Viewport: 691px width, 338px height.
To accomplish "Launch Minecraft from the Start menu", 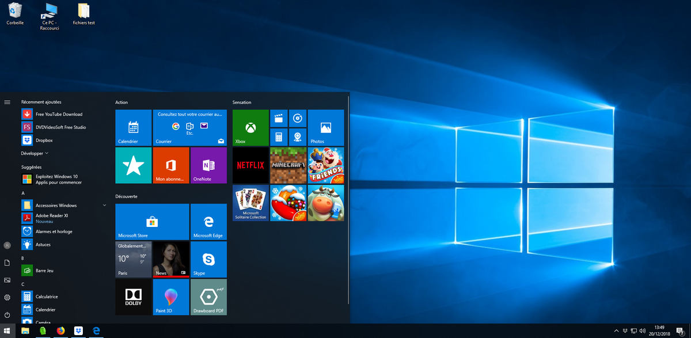I will tap(288, 165).
